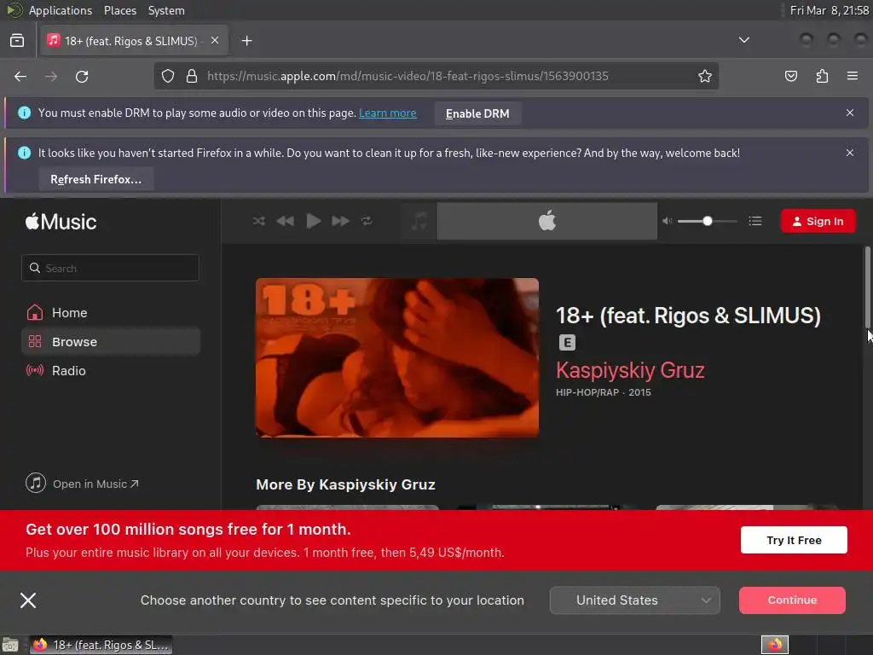Open Learn more link about DRM
This screenshot has height=655, width=873.
pos(388,113)
